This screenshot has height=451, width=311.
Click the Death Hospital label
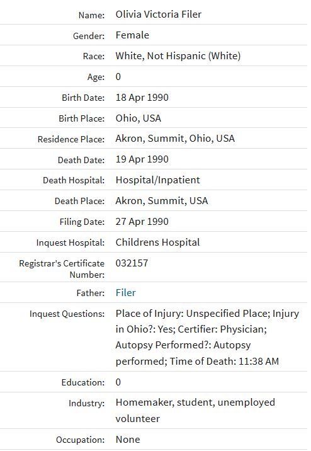point(74,180)
